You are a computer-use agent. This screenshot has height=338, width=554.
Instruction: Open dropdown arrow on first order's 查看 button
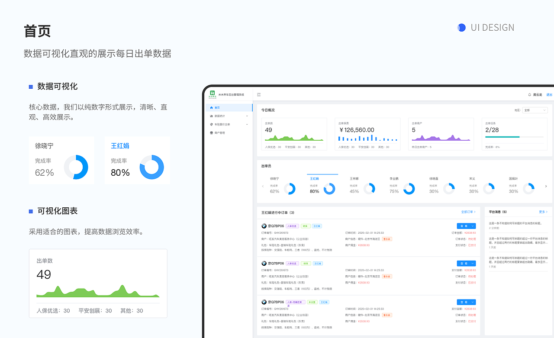[473, 226]
